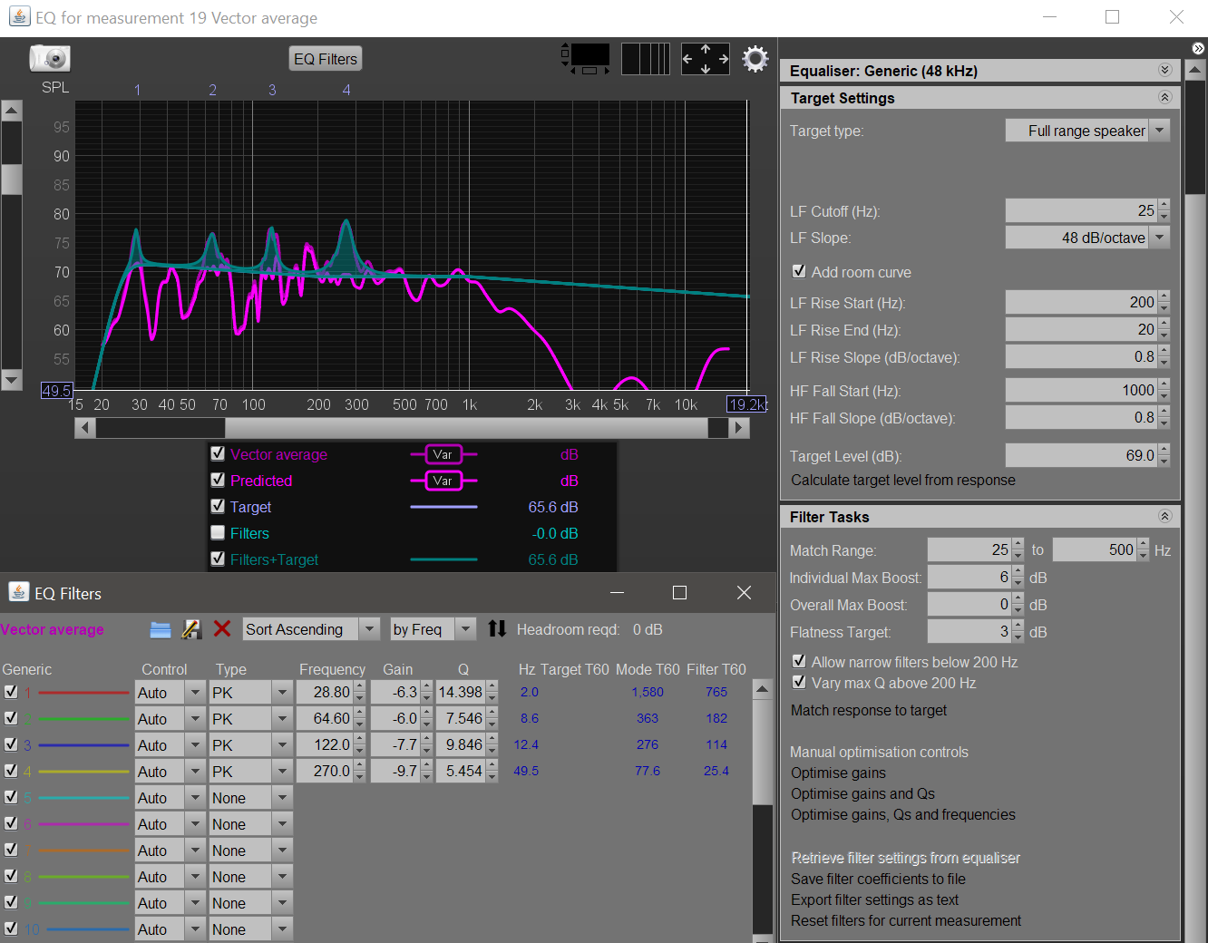Viewport: 1208px width, 943px height.
Task: Expand the Equaliser Generic section
Action: click(x=1165, y=70)
